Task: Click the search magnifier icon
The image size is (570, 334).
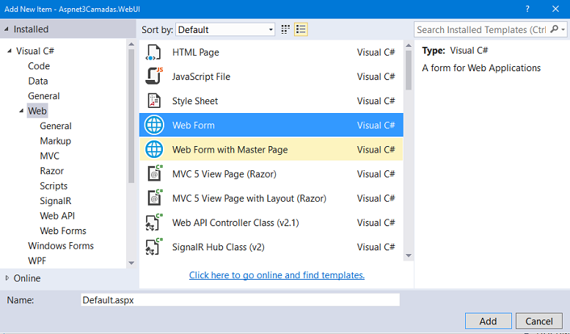Action: (x=554, y=29)
